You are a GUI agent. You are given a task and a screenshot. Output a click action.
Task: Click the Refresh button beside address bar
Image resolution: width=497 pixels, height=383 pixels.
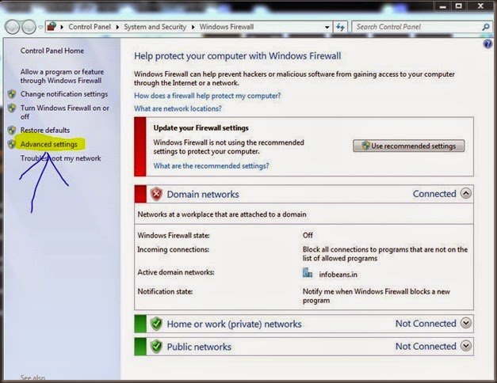click(x=340, y=27)
